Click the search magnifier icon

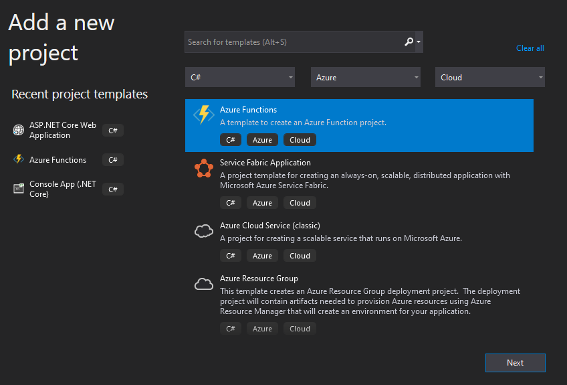409,42
